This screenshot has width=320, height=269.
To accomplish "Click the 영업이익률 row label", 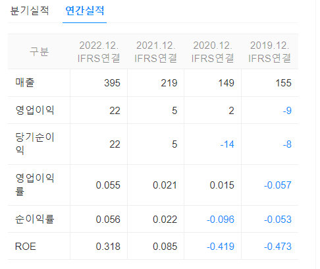I will [35, 185].
